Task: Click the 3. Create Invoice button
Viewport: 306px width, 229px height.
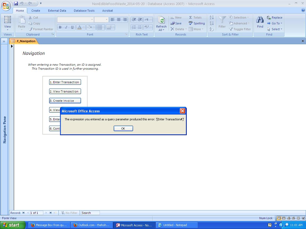Action: [x=65, y=101]
